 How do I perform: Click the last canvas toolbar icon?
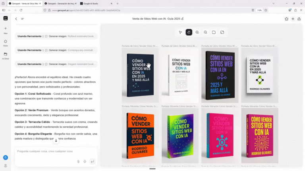(222, 32)
